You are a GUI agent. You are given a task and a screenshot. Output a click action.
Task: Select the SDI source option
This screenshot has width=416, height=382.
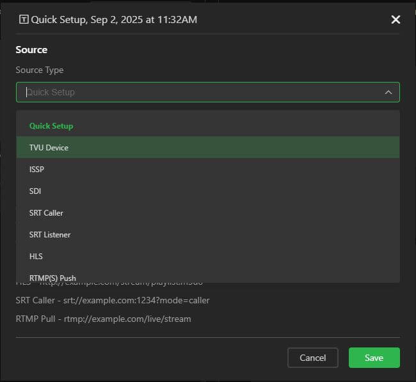[x=35, y=191]
